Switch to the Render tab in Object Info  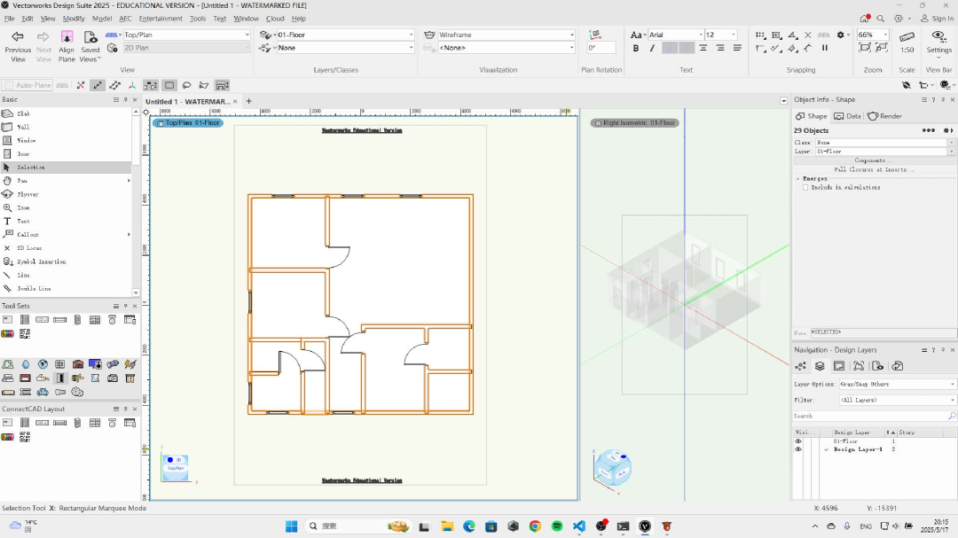pyautogui.click(x=884, y=116)
